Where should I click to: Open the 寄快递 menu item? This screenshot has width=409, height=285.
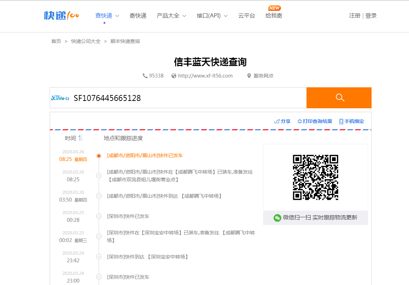click(x=138, y=16)
